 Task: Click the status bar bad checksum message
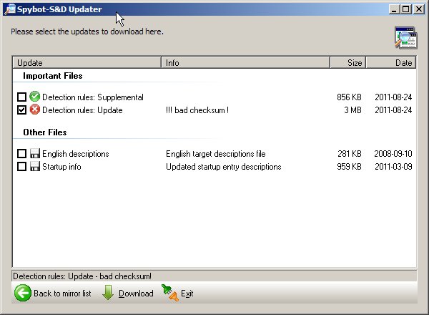coord(82,276)
